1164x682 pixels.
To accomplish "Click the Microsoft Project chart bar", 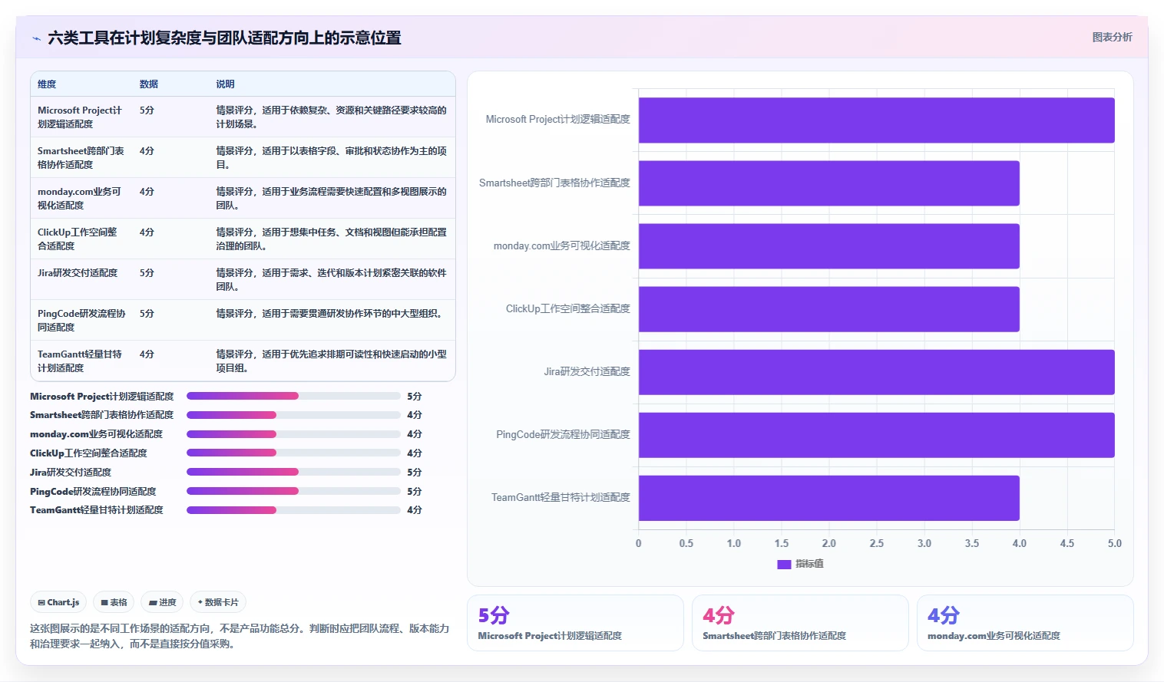I will [x=876, y=120].
